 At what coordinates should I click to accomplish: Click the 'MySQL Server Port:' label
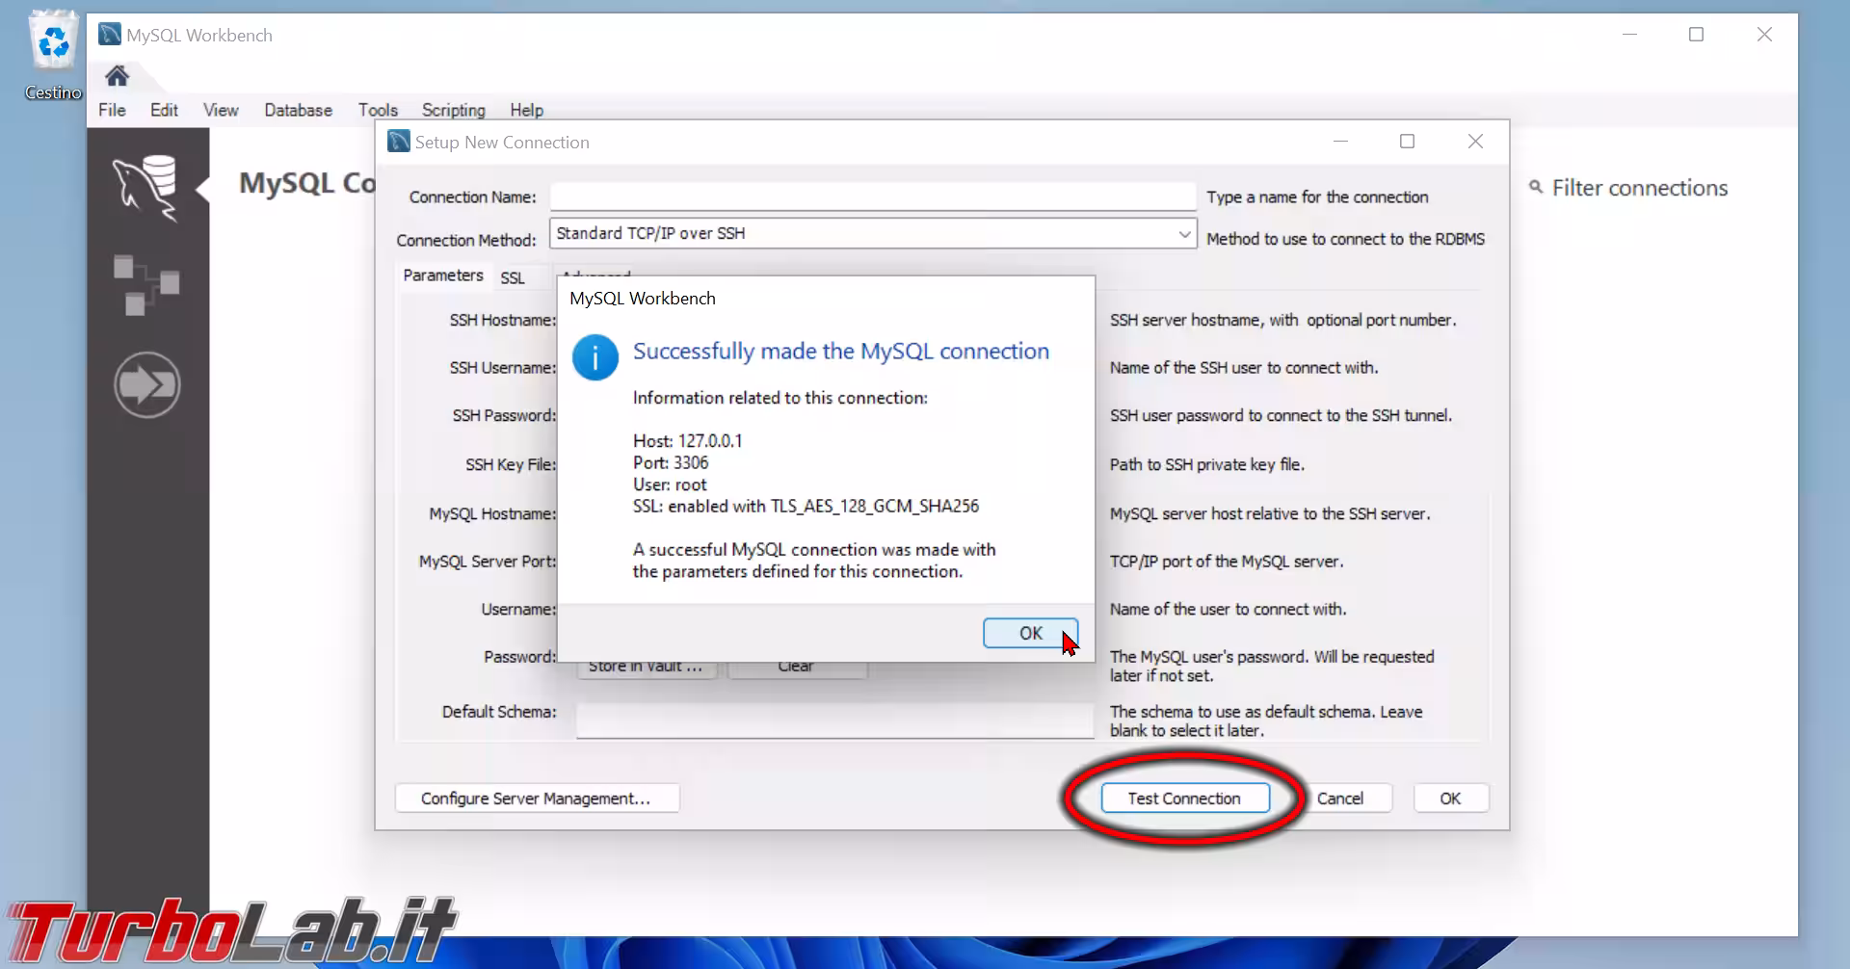click(x=488, y=562)
